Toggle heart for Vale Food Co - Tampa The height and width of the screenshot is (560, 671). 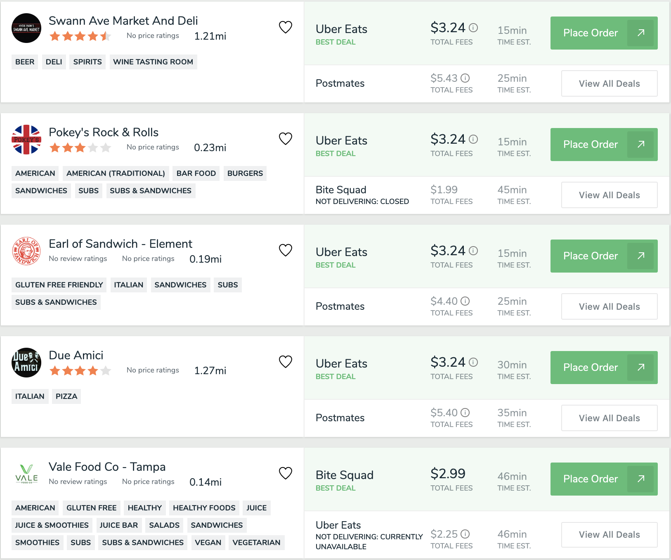coord(286,473)
